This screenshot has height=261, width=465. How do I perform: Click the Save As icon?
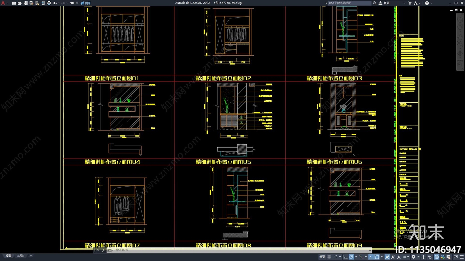[31, 3]
